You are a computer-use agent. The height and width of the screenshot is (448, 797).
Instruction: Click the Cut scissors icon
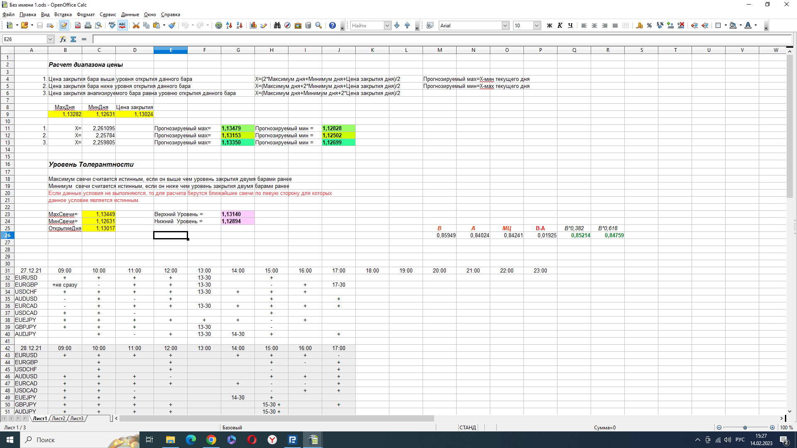point(136,26)
